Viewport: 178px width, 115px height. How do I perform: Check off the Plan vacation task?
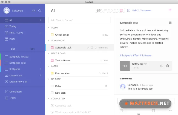pyautogui.click(x=52, y=73)
